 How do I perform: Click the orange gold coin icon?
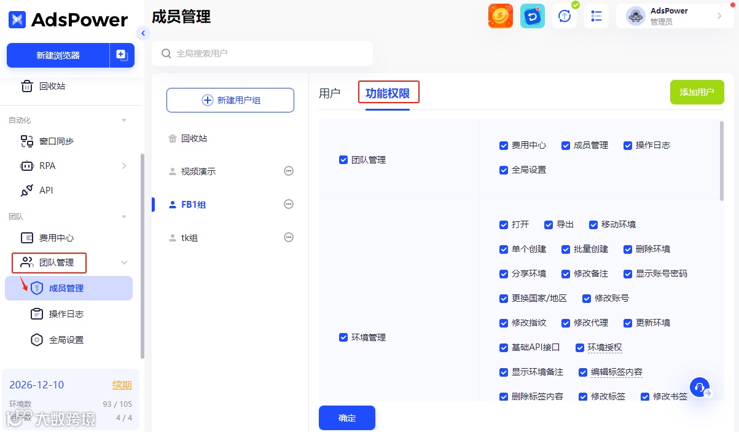pos(501,16)
